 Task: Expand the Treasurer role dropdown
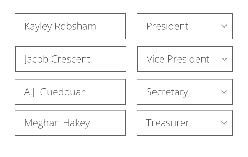pyautogui.click(x=184, y=123)
